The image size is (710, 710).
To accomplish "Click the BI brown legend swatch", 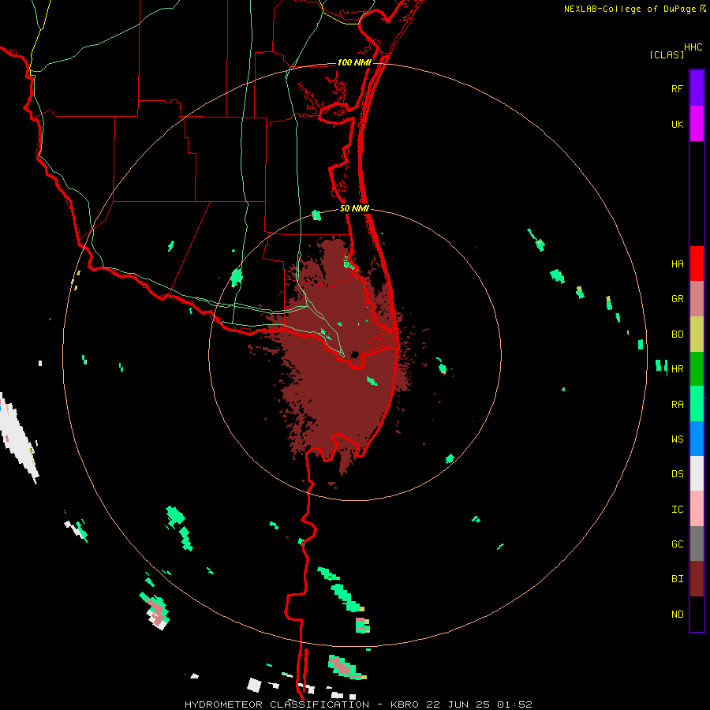I will click(x=697, y=579).
